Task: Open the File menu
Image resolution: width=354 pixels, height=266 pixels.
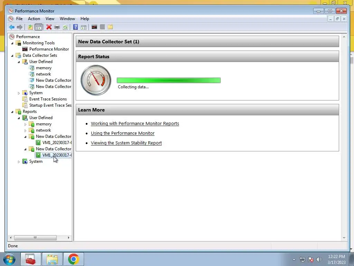Action: click(19, 19)
